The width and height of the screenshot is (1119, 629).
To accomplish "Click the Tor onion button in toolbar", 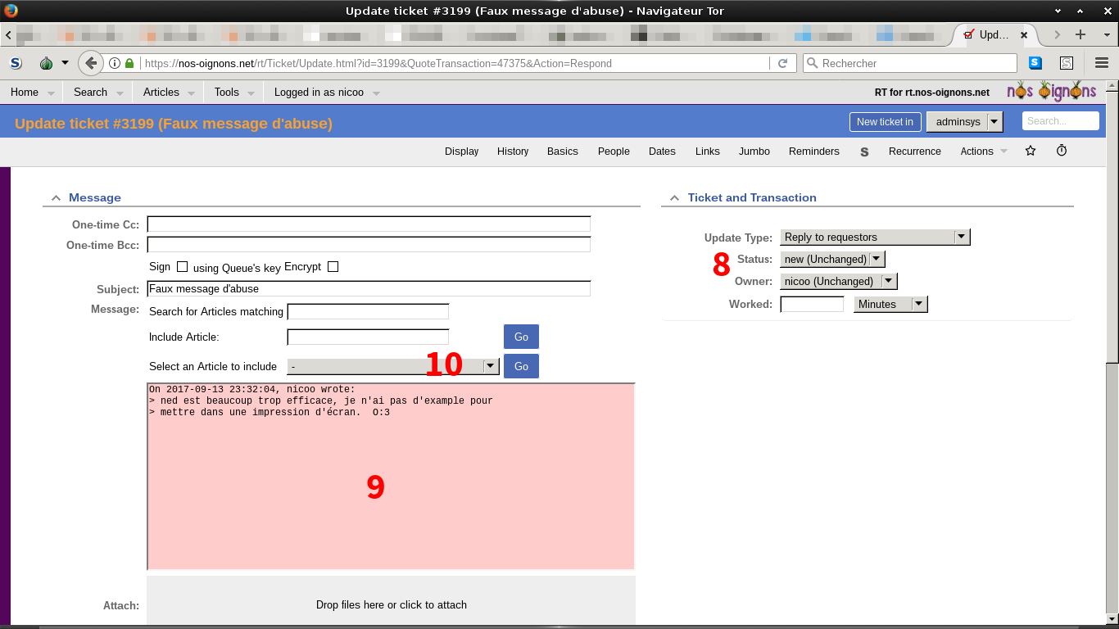I will pos(47,63).
